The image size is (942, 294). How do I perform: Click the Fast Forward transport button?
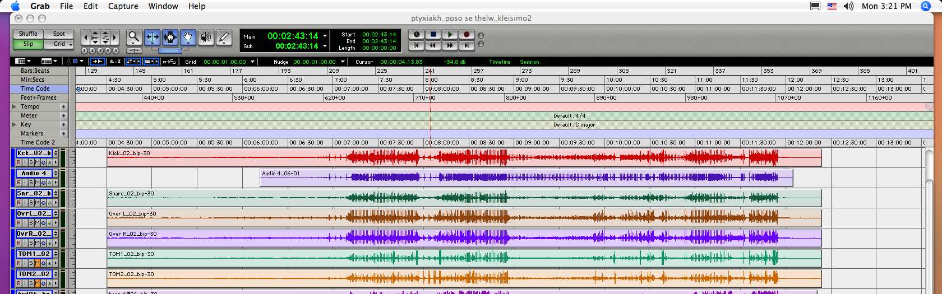click(x=450, y=45)
